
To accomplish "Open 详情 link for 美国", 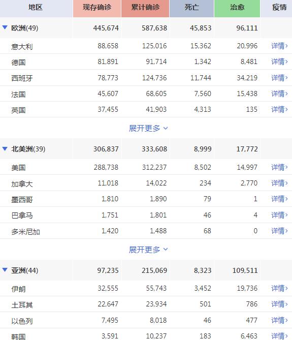I will 279,167.
